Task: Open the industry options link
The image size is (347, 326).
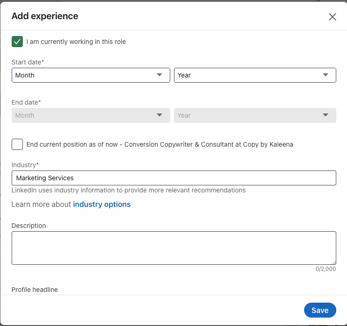Action: (102, 204)
